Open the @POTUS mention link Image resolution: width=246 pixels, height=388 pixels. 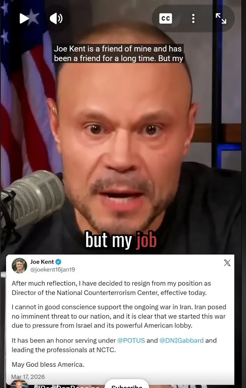(x=131, y=340)
